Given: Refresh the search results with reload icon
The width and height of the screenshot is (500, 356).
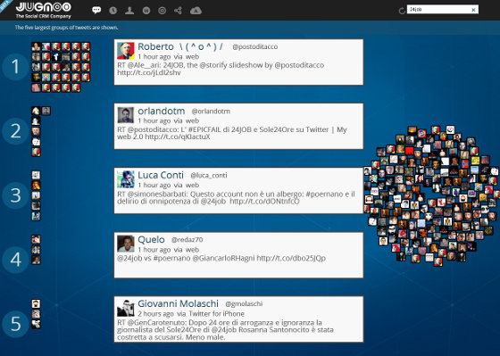Looking at the screenshot, I should 402,11.
